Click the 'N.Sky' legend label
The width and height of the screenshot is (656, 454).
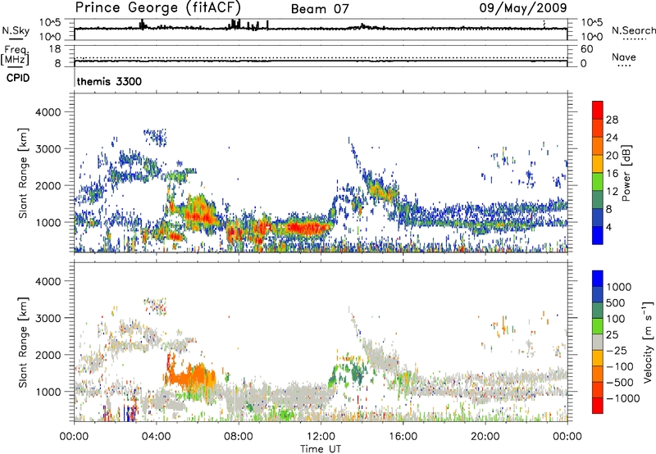click(16, 30)
